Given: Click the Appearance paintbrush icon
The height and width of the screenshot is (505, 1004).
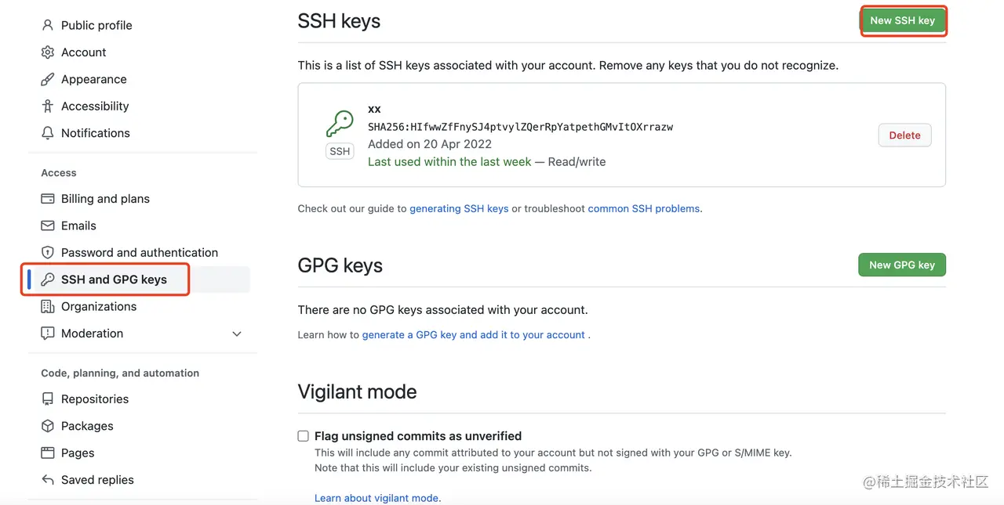Looking at the screenshot, I should [x=48, y=79].
